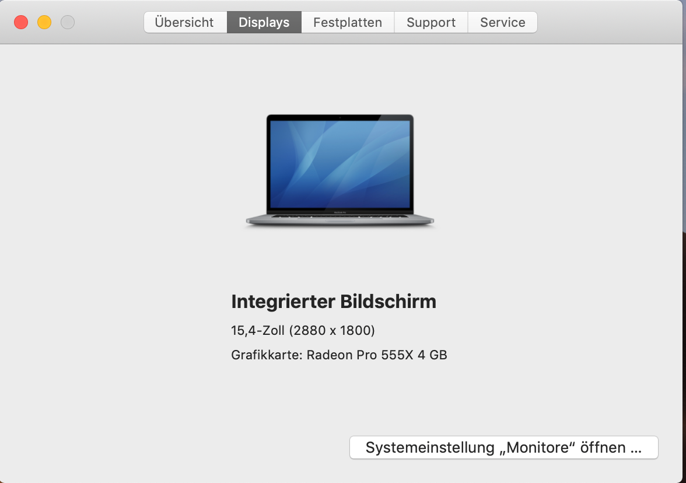The image size is (686, 483).
Task: Close the window with red button
Action: point(21,22)
